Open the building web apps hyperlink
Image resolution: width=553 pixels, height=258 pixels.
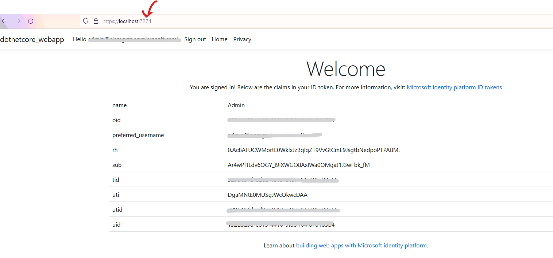pos(361,245)
